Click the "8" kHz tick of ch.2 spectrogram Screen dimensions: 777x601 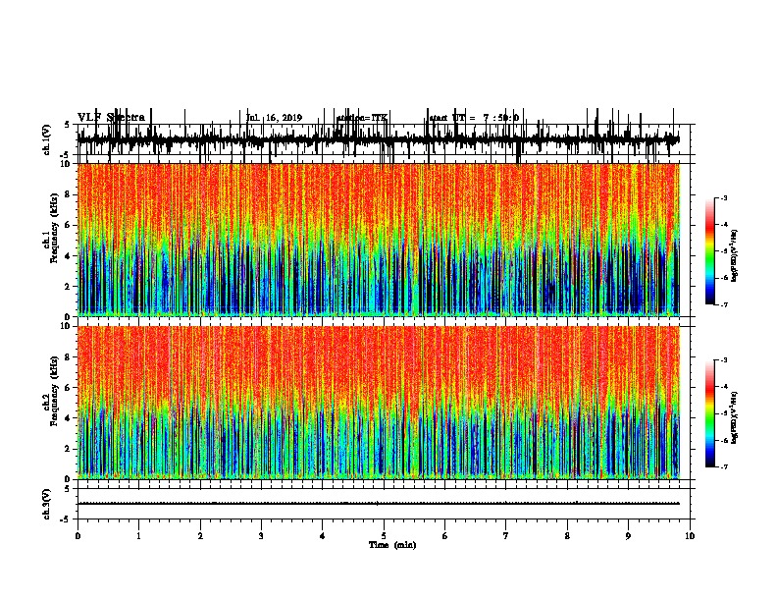pos(69,356)
